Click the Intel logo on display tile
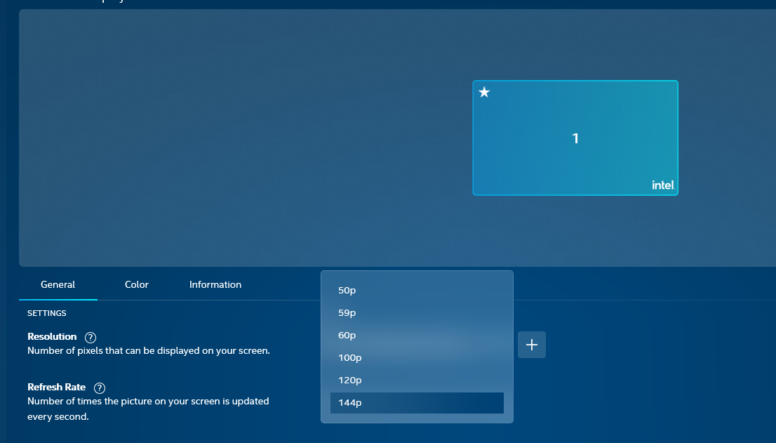The image size is (776, 443). pos(662,185)
